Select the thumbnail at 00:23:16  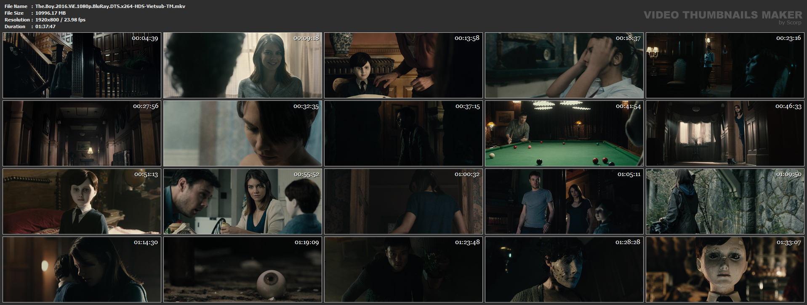tap(725, 66)
